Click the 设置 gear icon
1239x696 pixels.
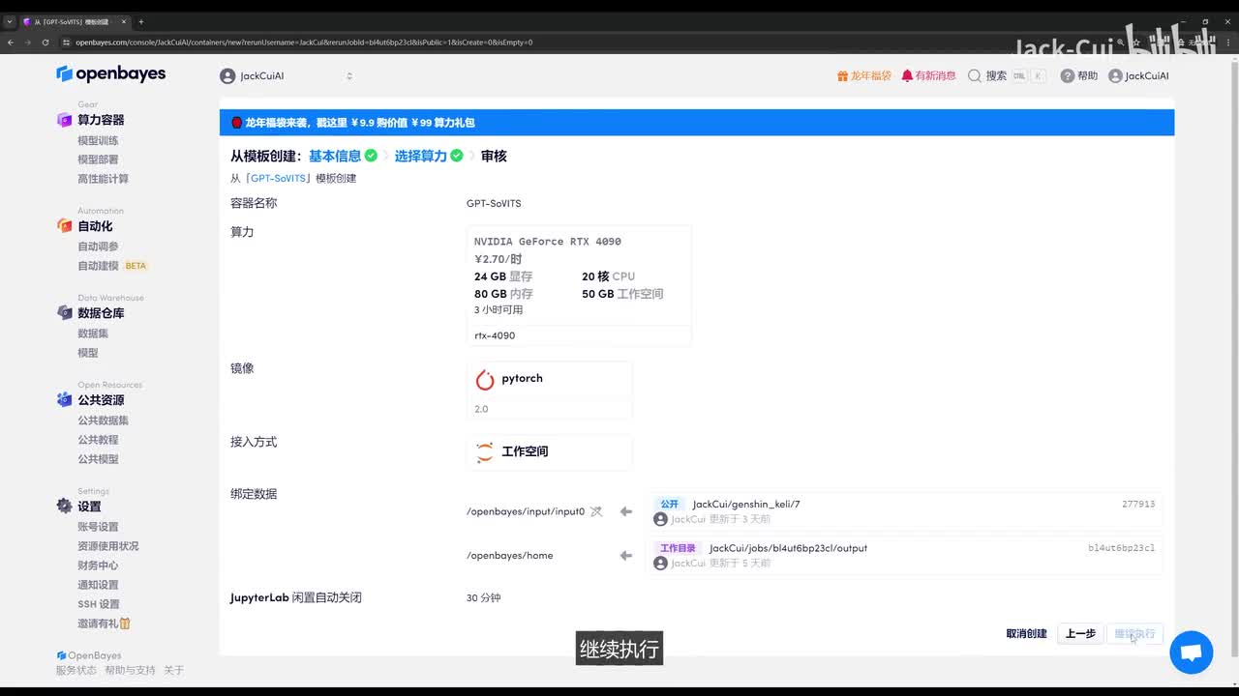click(x=64, y=507)
